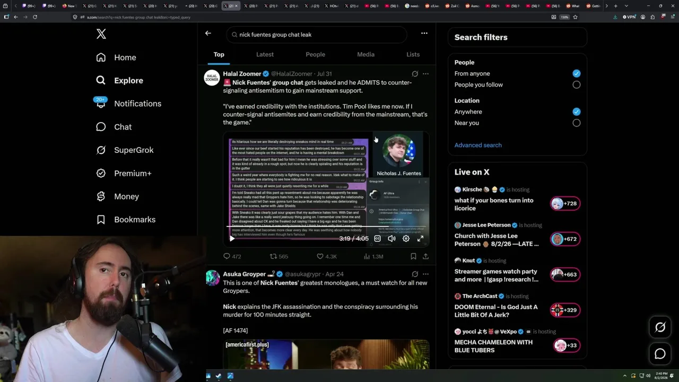Screen dimensions: 679x382
Task: Click Halal Zoomer's avatar
Action: [212, 77]
